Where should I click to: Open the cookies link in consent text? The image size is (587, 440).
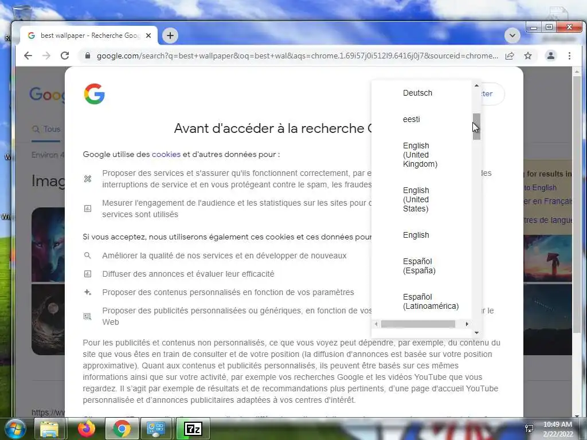click(x=166, y=154)
